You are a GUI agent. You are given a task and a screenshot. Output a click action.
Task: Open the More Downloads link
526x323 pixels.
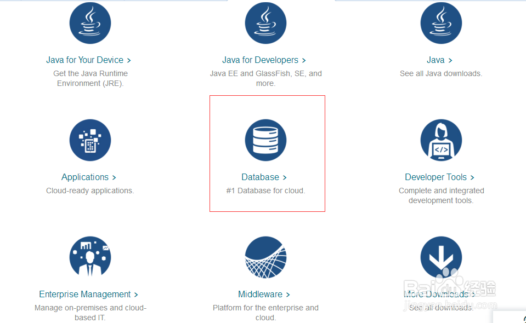[439, 294]
